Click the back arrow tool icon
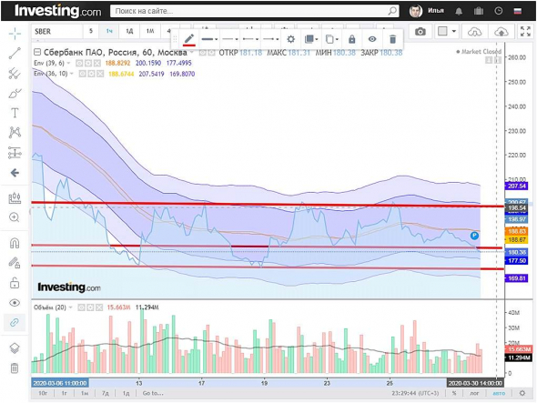The height and width of the screenshot is (403, 537). pos(15,173)
